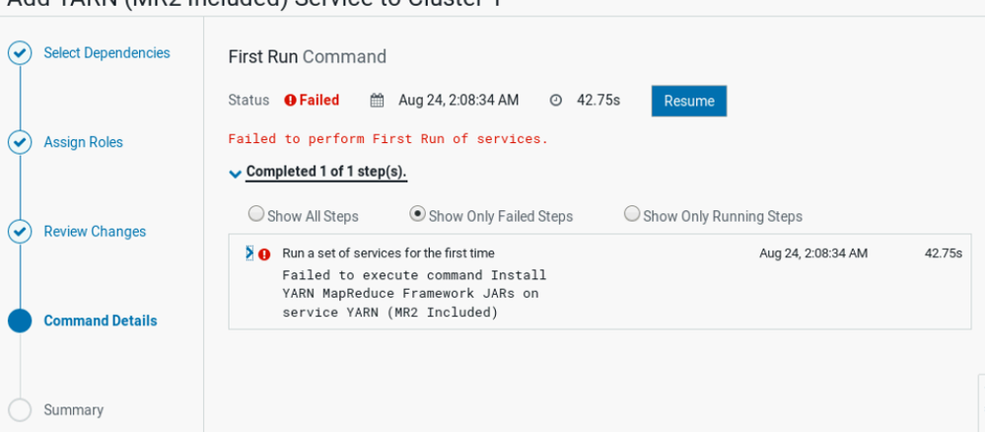This screenshot has height=432, width=985.
Task: Click the Resume button
Action: pyautogui.click(x=689, y=102)
